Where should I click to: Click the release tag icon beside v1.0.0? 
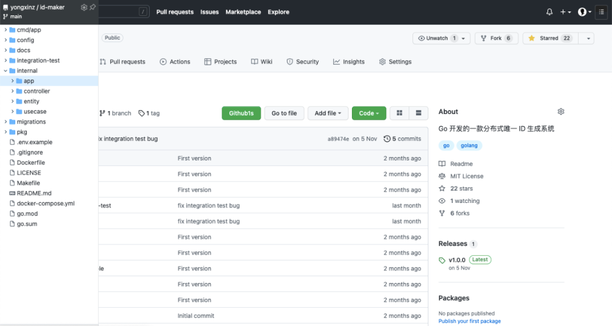point(442,260)
